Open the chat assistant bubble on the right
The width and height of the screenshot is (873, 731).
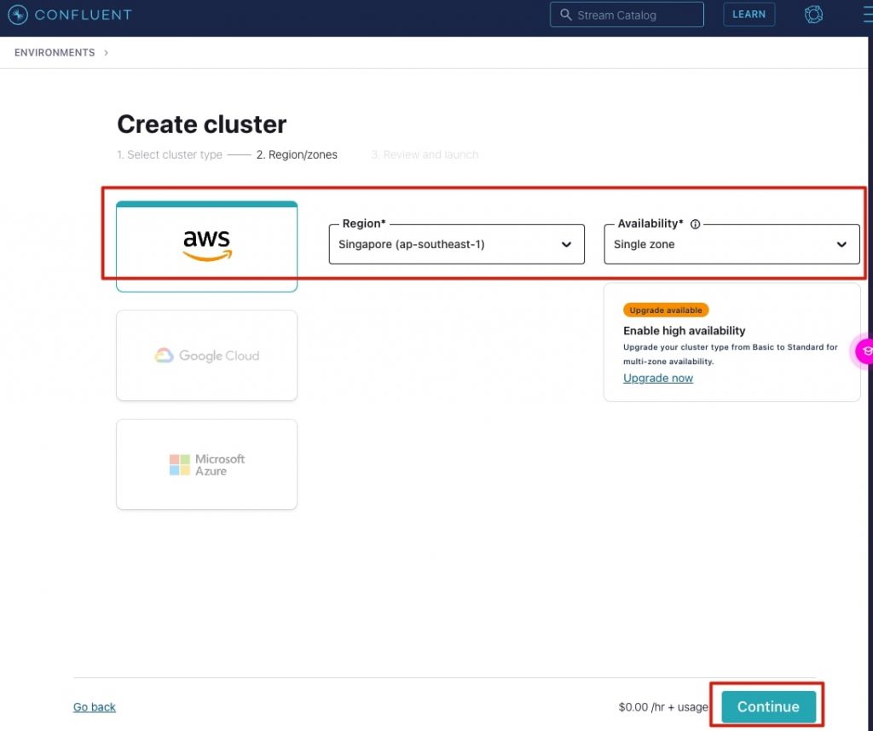pyautogui.click(x=865, y=351)
